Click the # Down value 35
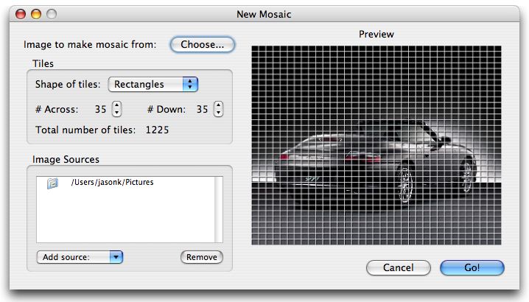 [x=202, y=109]
